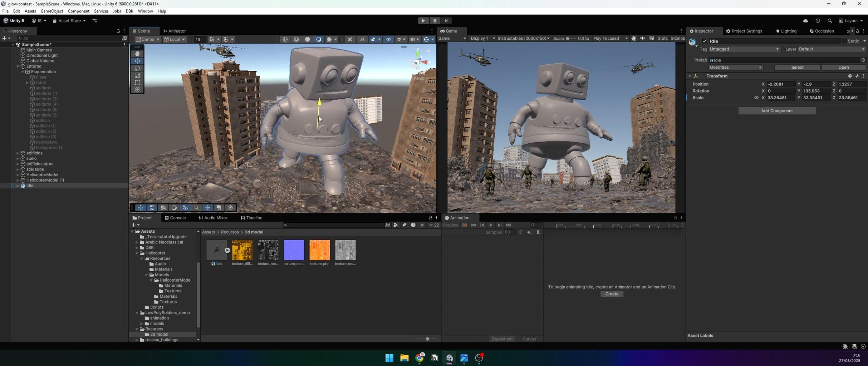
Task: Click Create button in Animation panel
Action: 612,294
